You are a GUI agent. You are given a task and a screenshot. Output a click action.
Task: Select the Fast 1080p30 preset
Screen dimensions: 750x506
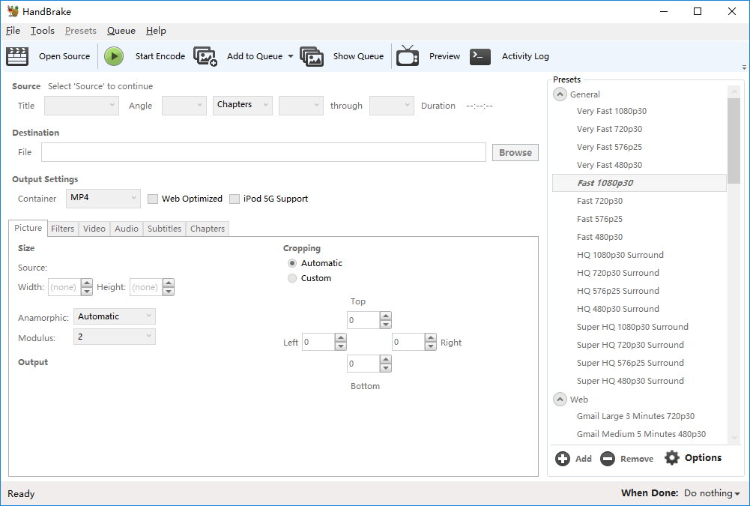[639, 183]
